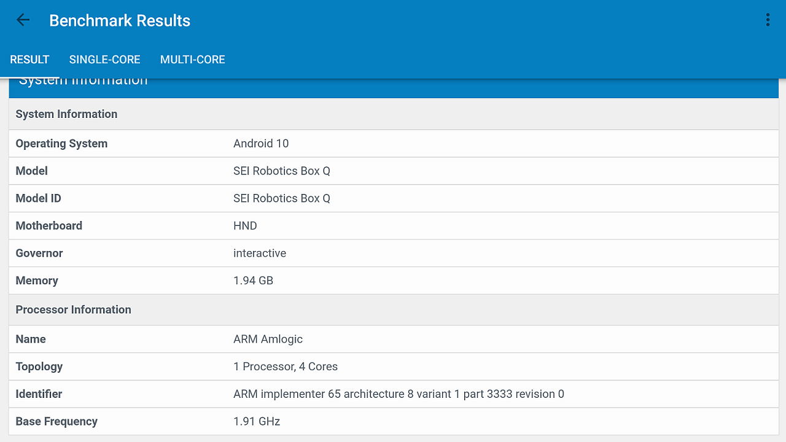Image resolution: width=786 pixels, height=442 pixels.
Task: Click the Governor label
Action: [39, 253]
